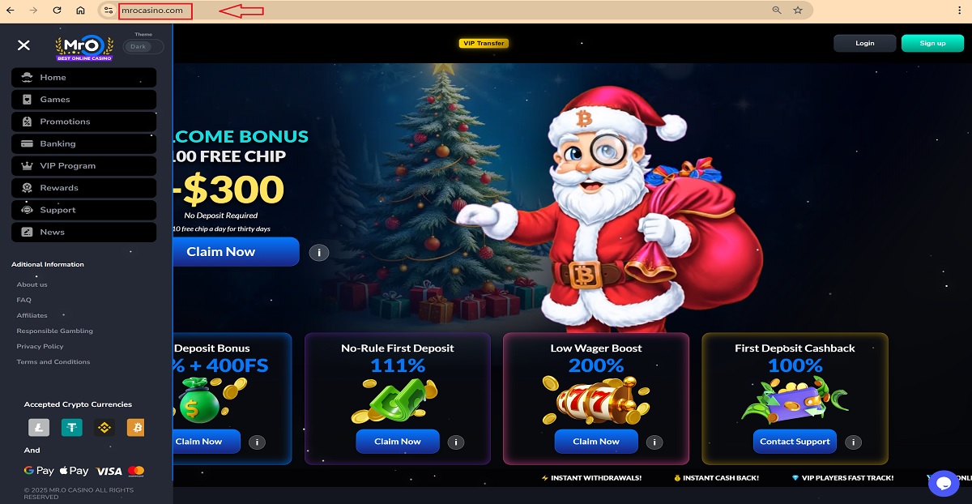Bookmark page with the star icon
The image size is (972, 504).
tap(798, 11)
